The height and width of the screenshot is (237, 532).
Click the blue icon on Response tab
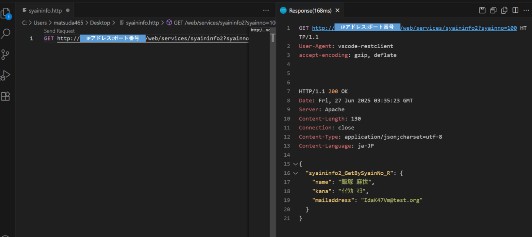click(x=283, y=11)
